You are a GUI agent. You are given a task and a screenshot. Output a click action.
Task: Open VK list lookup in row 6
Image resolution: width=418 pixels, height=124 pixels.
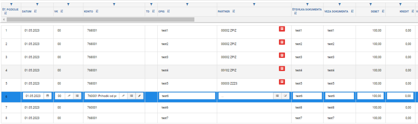[x=77, y=96]
